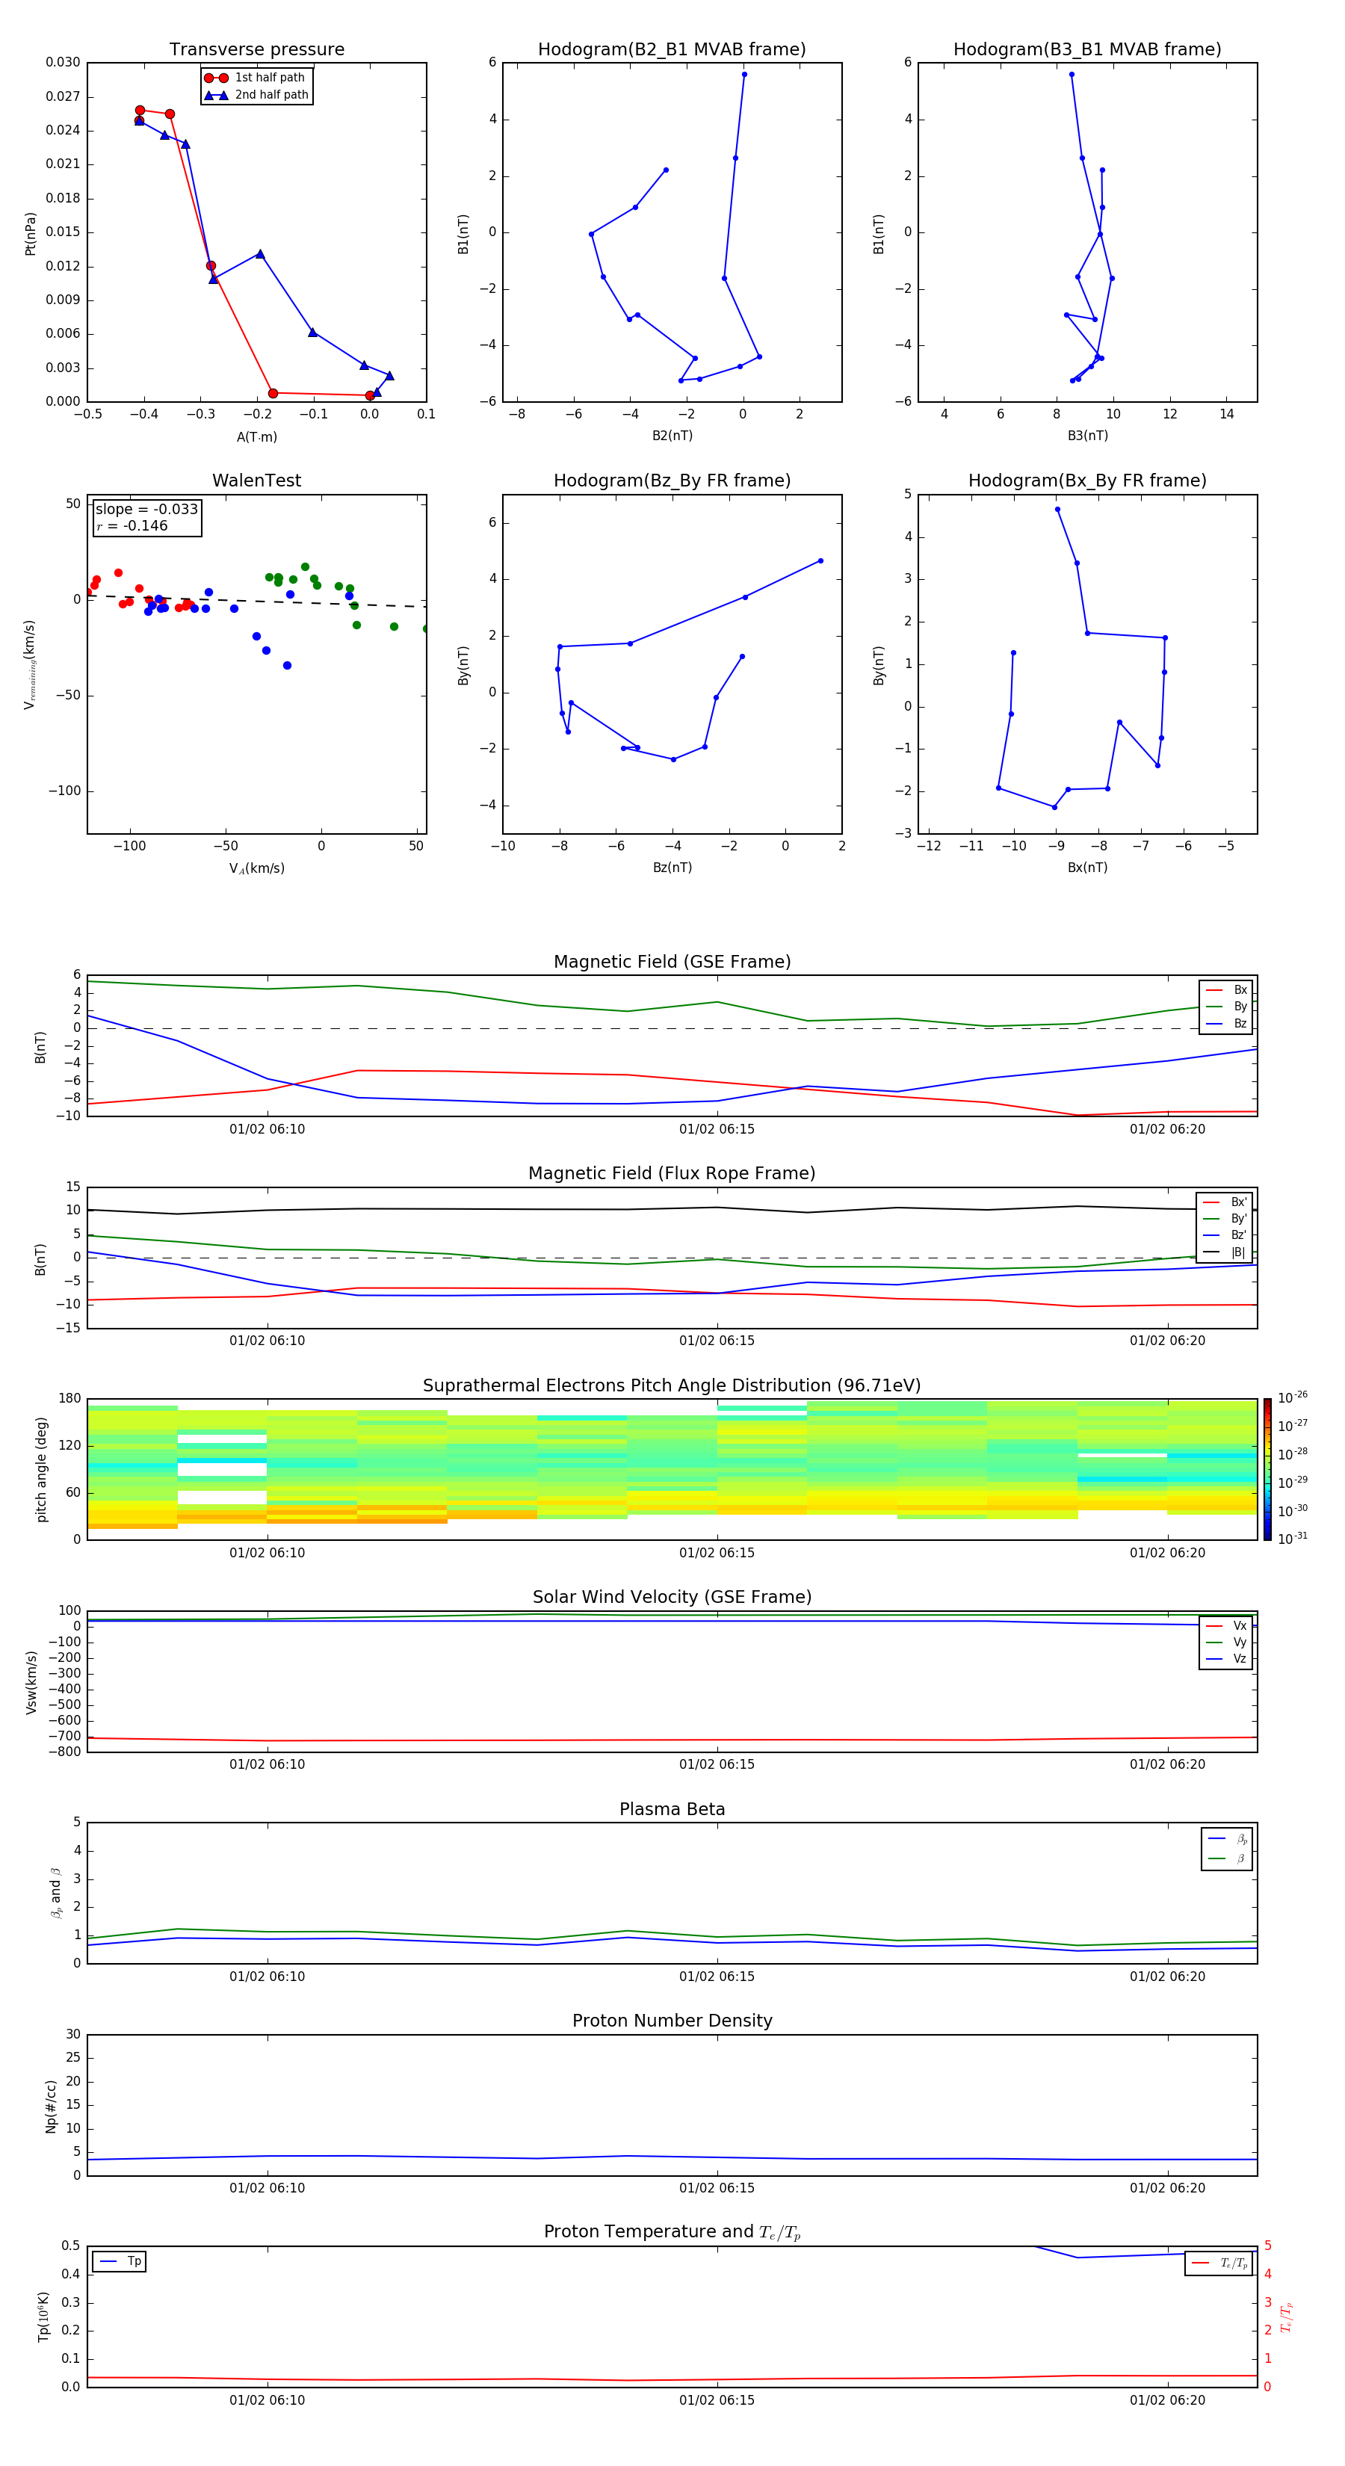Image resolution: width=1345 pixels, height=2466 pixels.
Task: Select Bx' in Flux Rope legend
Action: 1225,1202
